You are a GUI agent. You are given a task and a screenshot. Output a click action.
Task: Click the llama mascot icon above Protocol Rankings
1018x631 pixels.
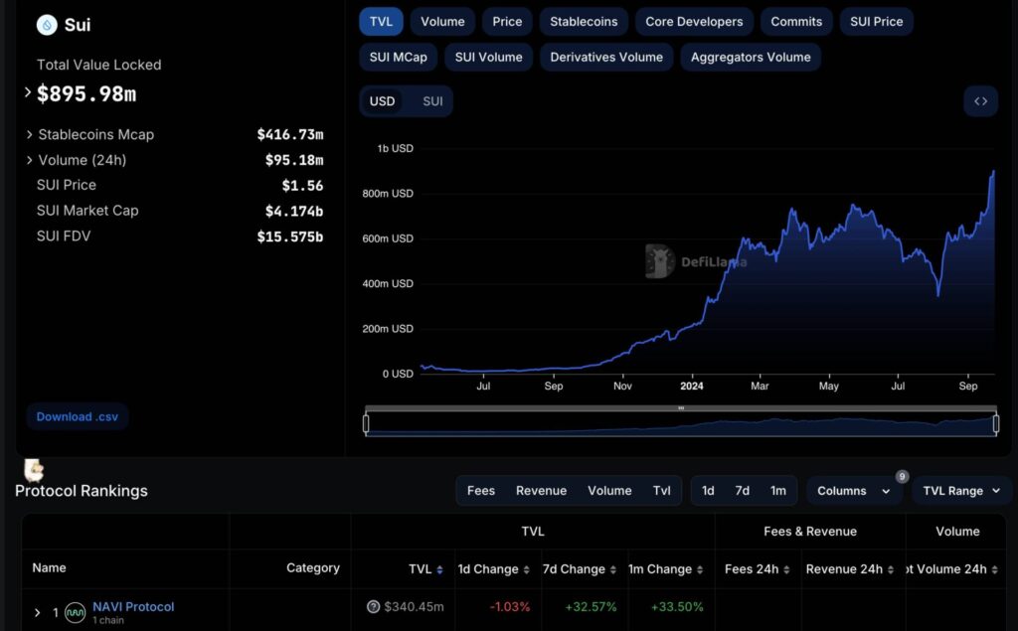pyautogui.click(x=33, y=469)
